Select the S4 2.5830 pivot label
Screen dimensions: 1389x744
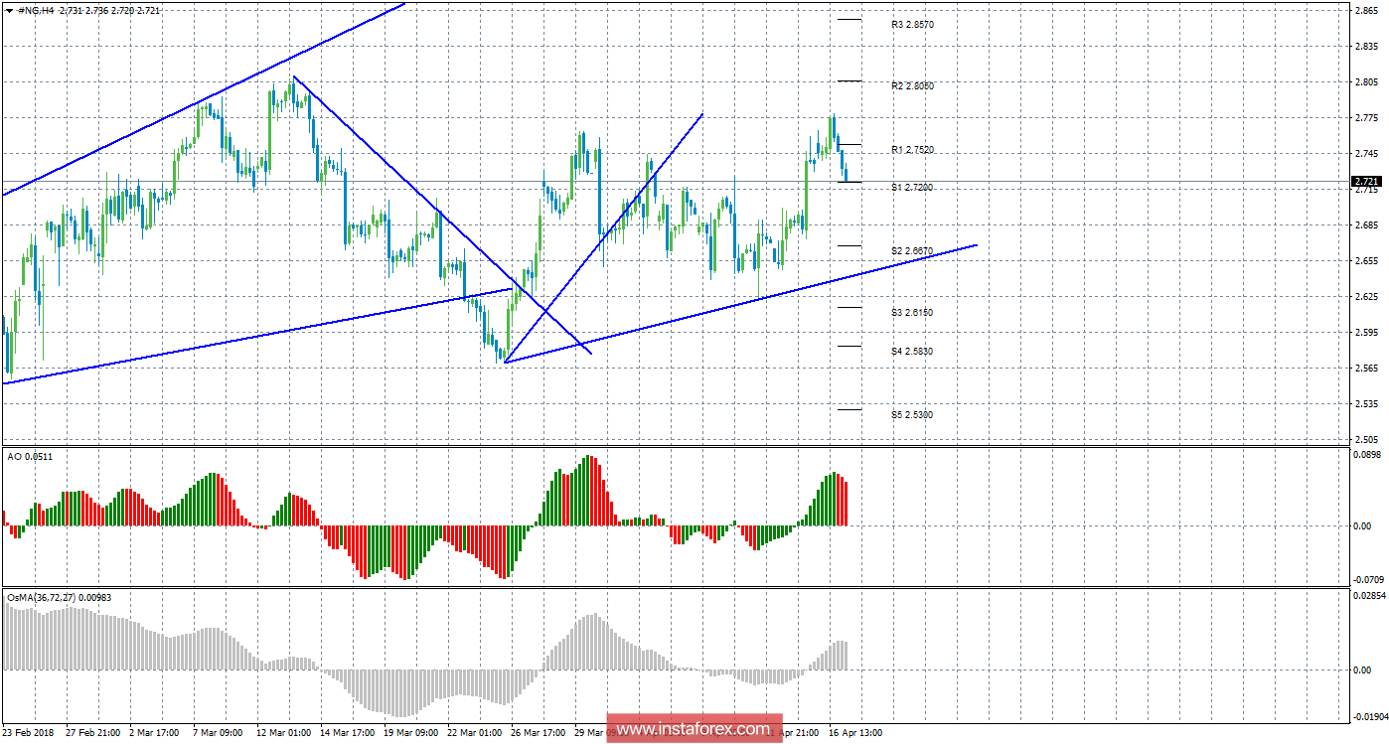[x=912, y=352]
